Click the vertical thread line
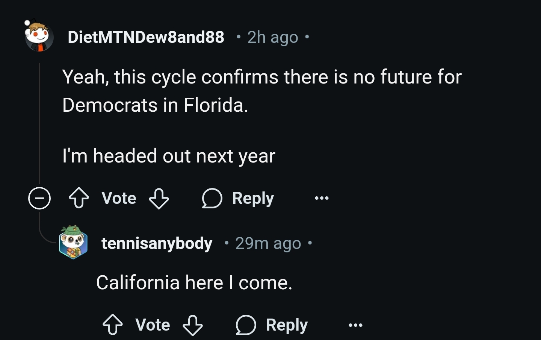The image size is (541, 340). point(39,120)
